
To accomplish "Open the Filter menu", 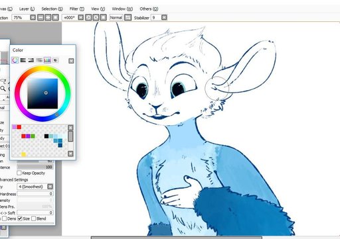I will pyautogui.click(x=76, y=9).
